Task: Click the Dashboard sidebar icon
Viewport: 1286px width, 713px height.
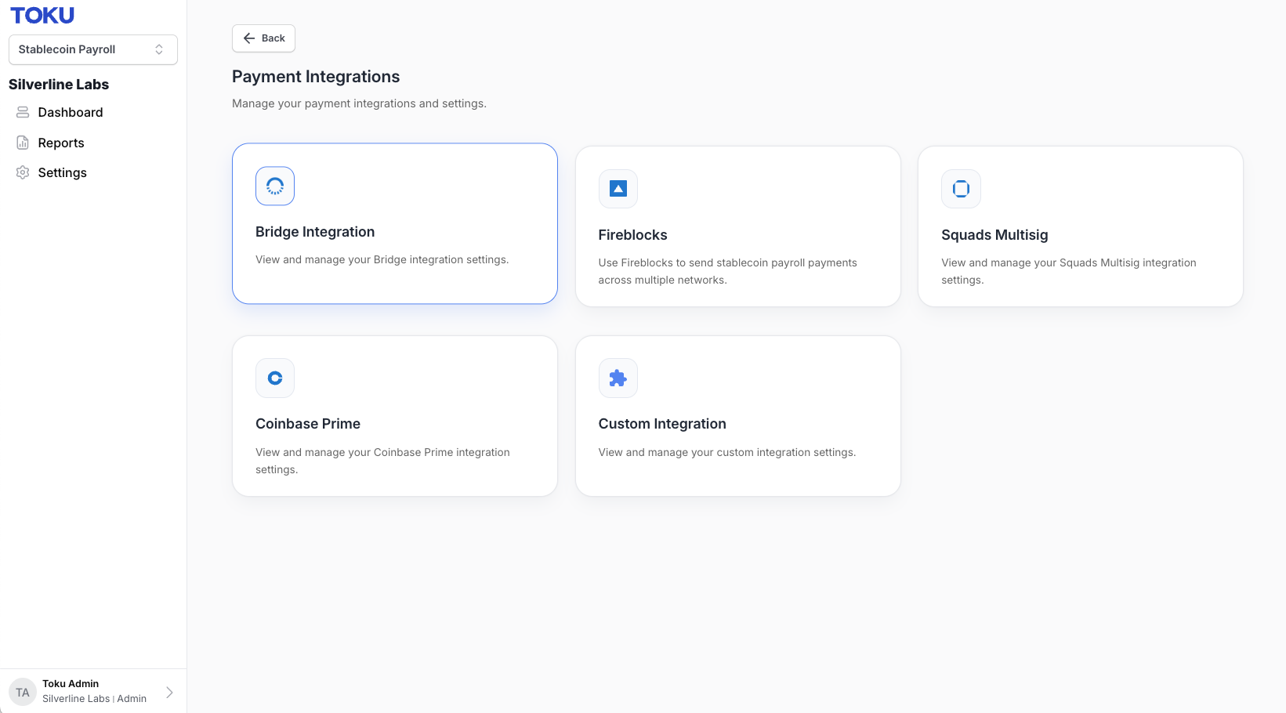Action: (x=23, y=113)
